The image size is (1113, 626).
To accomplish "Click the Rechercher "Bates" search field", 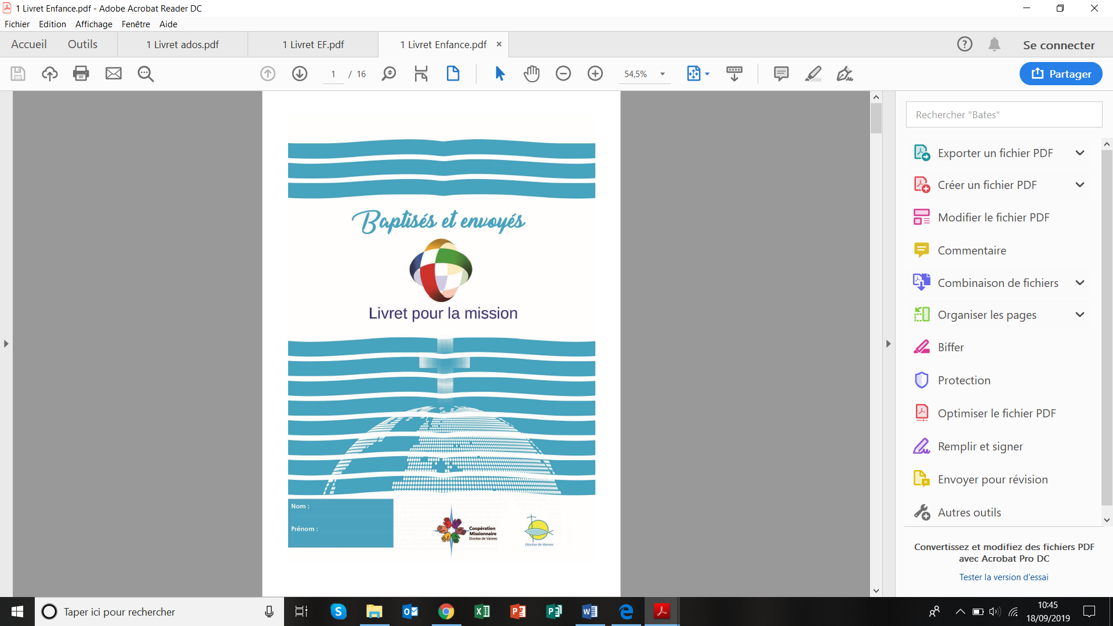I will click(x=1003, y=115).
